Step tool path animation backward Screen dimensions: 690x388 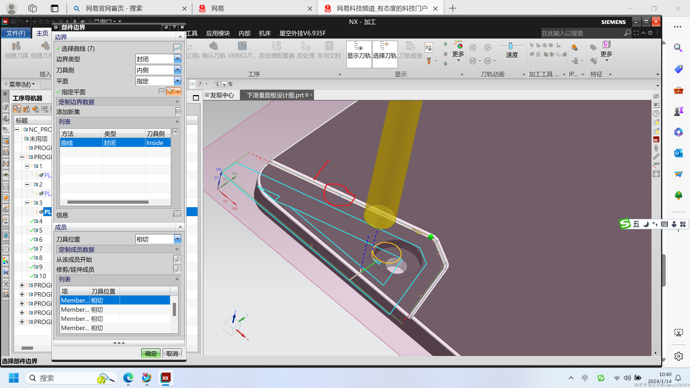[x=473, y=47]
